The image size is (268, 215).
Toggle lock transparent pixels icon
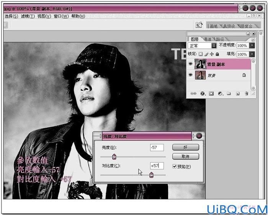click(x=201, y=54)
